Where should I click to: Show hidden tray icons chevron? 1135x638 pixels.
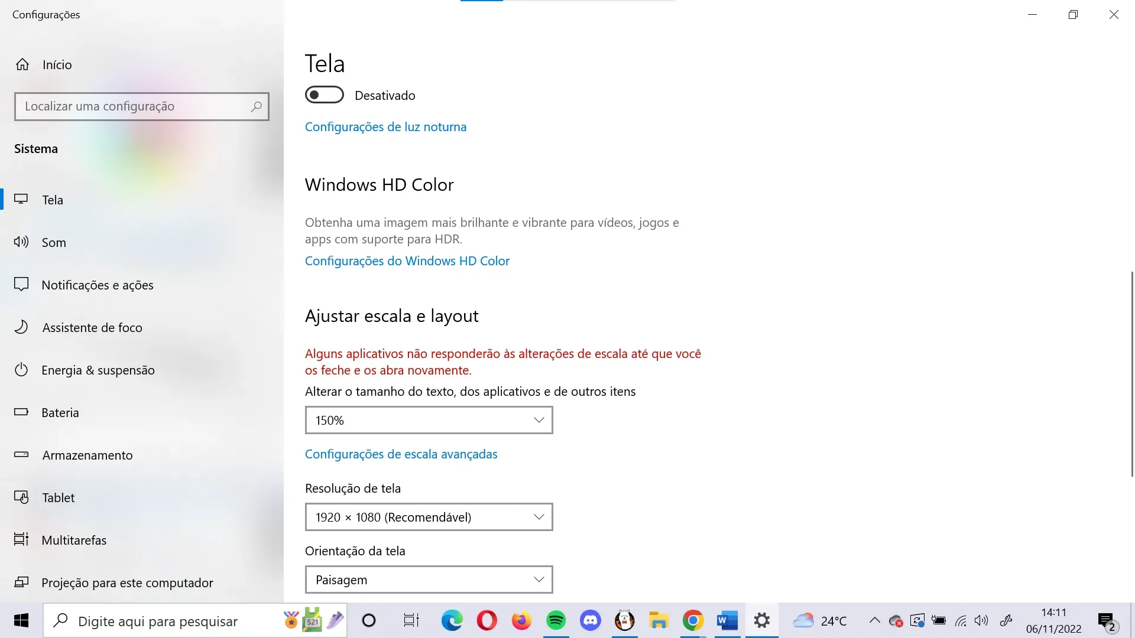[874, 621]
